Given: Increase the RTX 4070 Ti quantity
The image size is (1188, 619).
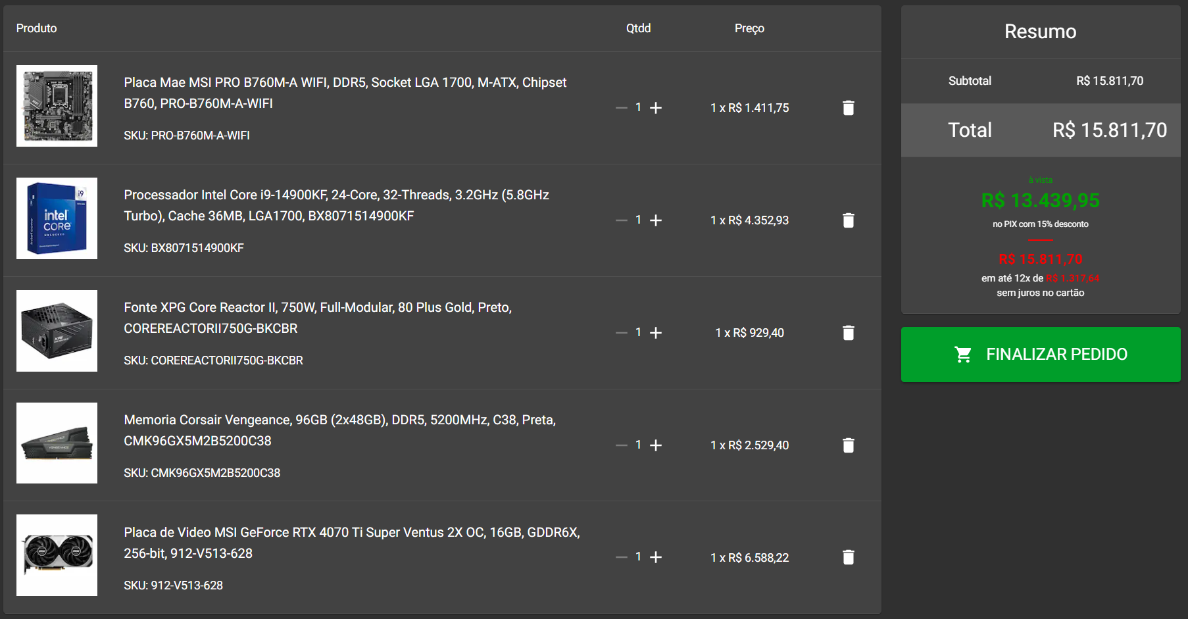Looking at the screenshot, I should [656, 557].
